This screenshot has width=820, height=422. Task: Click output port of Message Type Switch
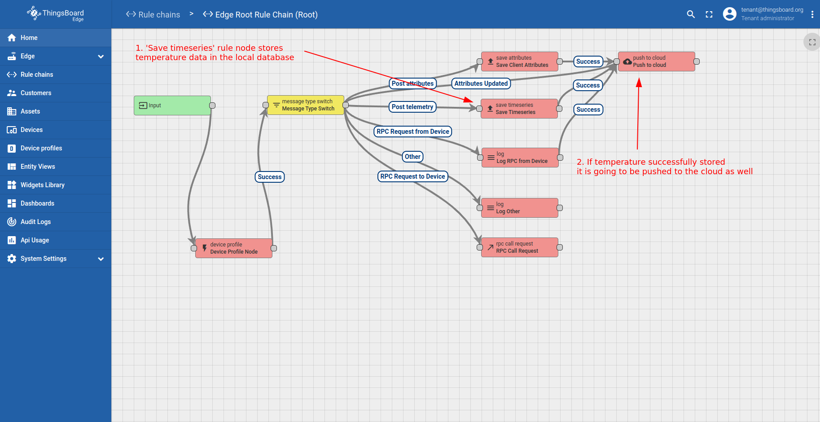pos(346,105)
